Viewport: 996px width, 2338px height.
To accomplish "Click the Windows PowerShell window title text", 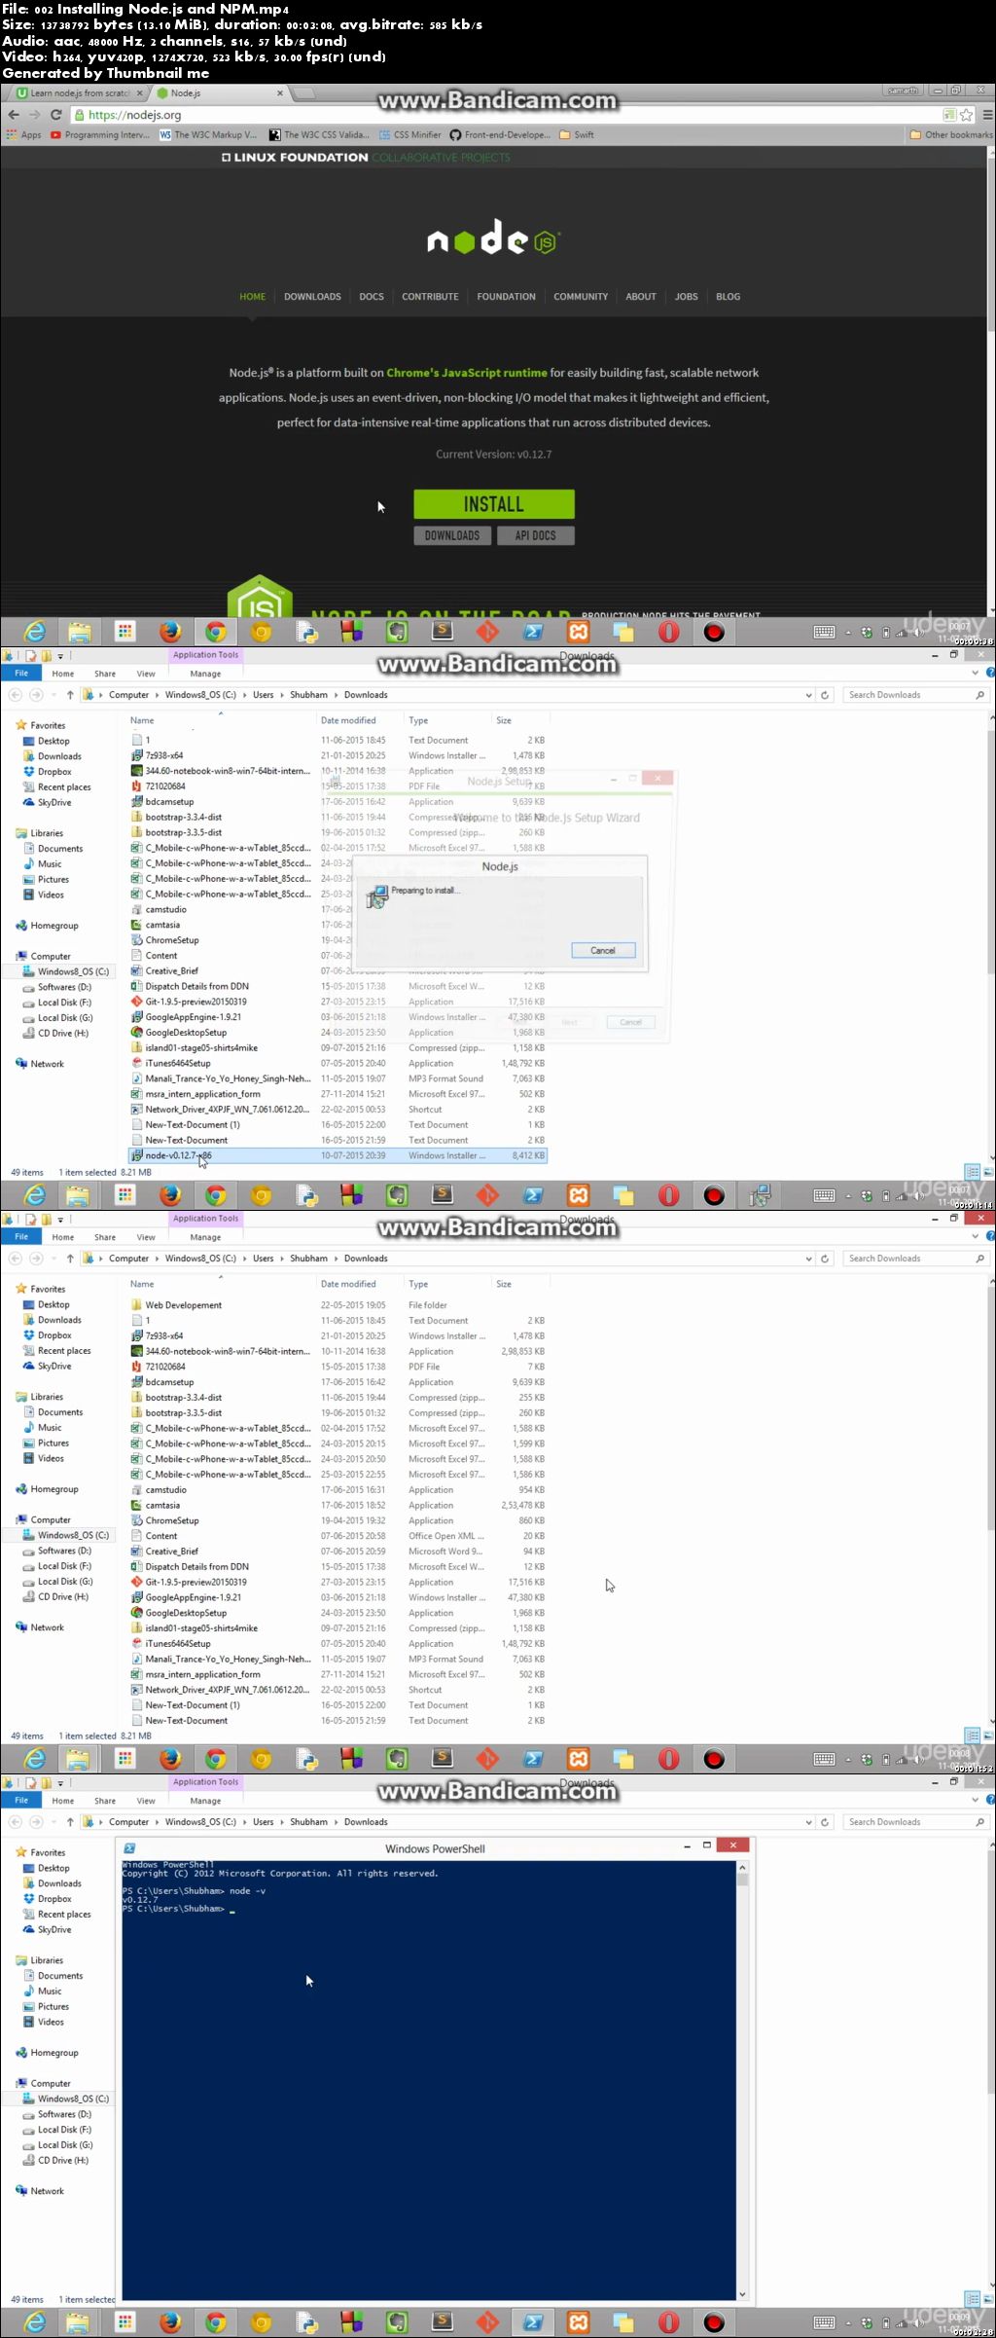I will [x=435, y=1848].
